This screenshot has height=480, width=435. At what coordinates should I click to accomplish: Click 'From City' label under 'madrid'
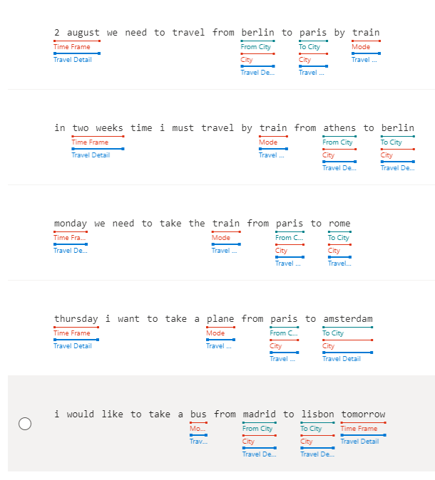click(257, 429)
